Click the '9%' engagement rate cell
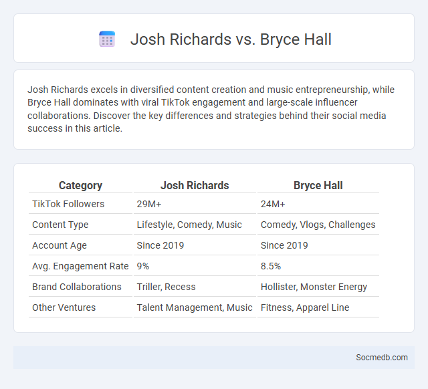The height and width of the screenshot is (389, 428). (x=142, y=266)
